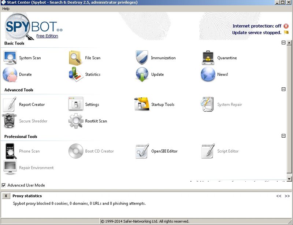Minimize the Start Center window

pyautogui.click(x=277, y=2)
